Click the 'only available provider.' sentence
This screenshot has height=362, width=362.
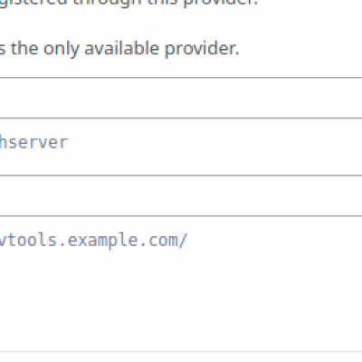pyautogui.click(x=141, y=49)
